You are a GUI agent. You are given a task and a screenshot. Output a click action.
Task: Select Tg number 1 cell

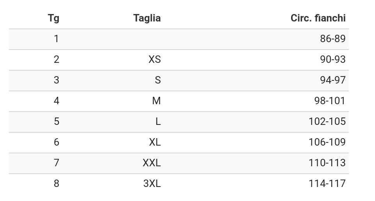pyautogui.click(x=57, y=39)
